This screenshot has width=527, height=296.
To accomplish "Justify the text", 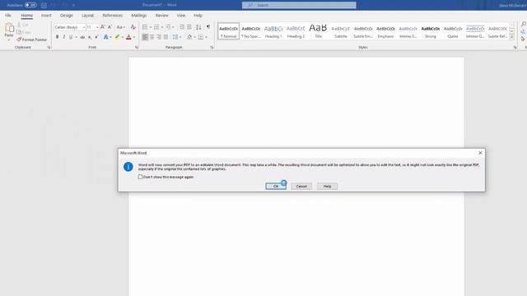I will pyautogui.click(x=166, y=37).
